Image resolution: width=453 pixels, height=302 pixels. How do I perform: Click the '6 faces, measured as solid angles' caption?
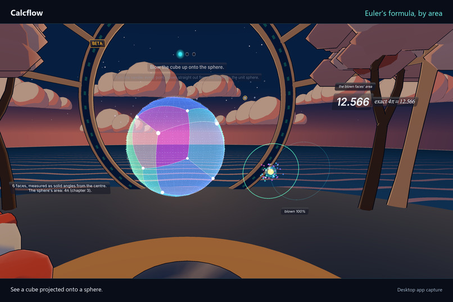[60, 188]
